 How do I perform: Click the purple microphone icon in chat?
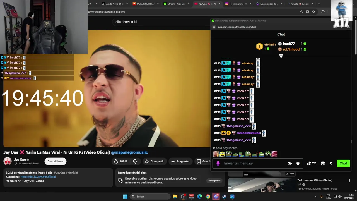click(x=218, y=163)
